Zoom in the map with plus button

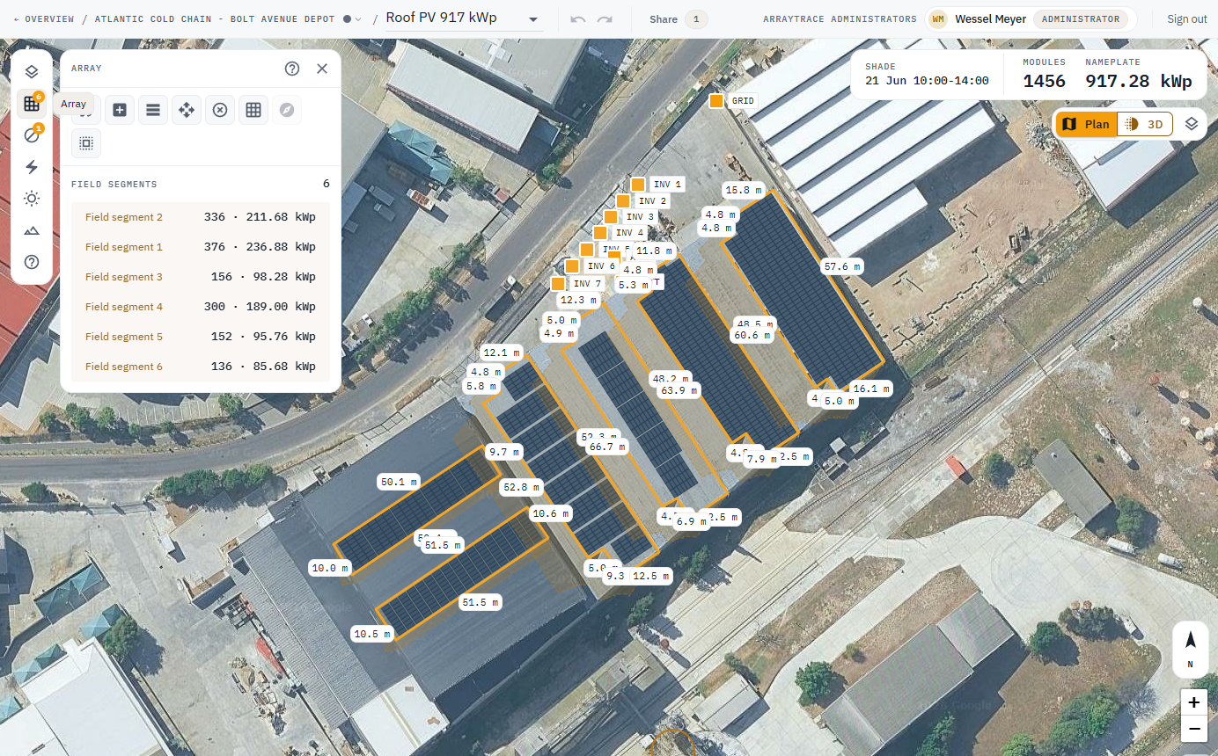(1193, 702)
